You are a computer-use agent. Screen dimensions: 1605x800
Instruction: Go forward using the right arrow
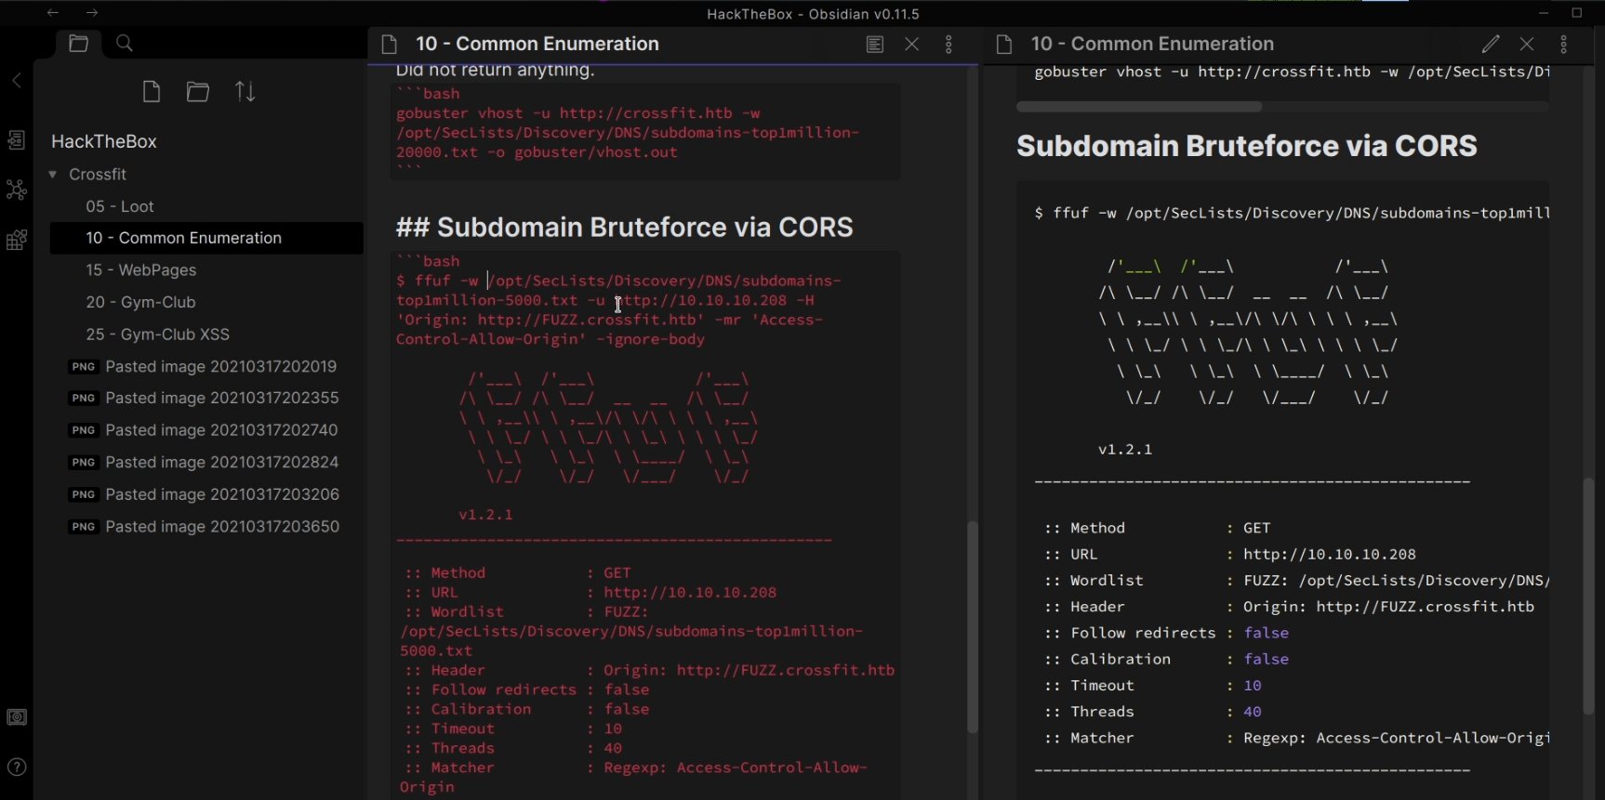tap(91, 13)
